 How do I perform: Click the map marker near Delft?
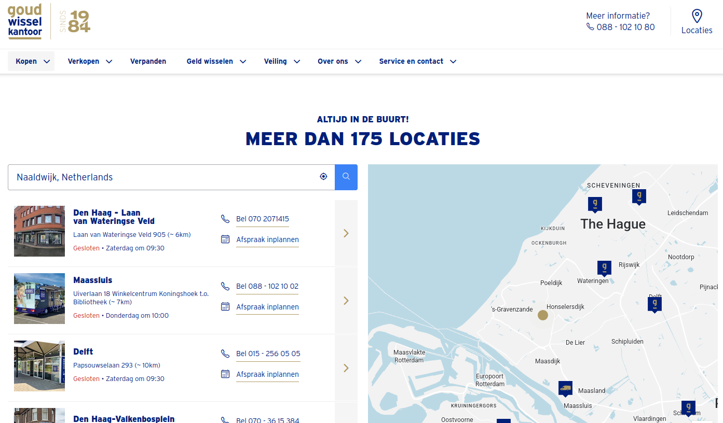pyautogui.click(x=655, y=303)
